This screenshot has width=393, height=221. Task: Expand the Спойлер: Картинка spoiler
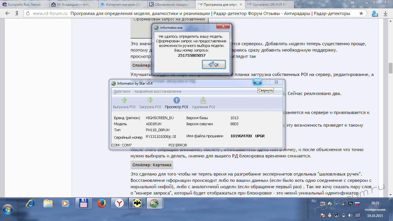click(x=152, y=165)
